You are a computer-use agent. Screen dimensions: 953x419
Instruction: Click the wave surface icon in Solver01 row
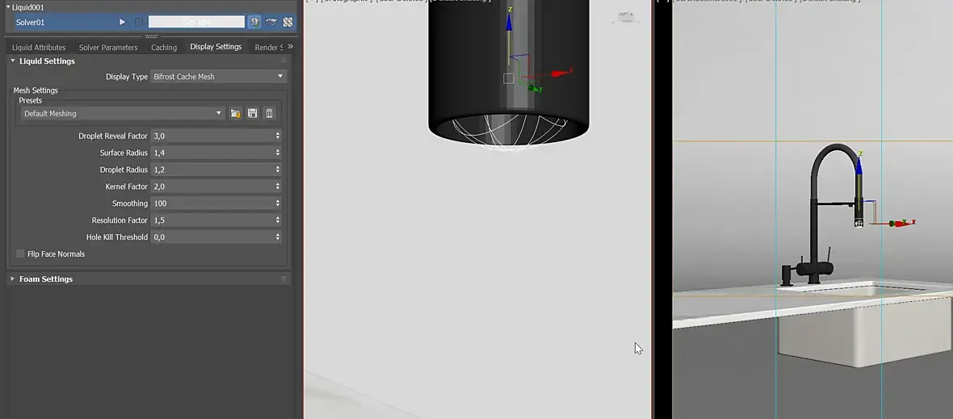tap(271, 22)
